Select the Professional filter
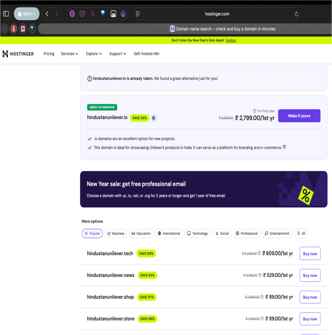 (247, 233)
